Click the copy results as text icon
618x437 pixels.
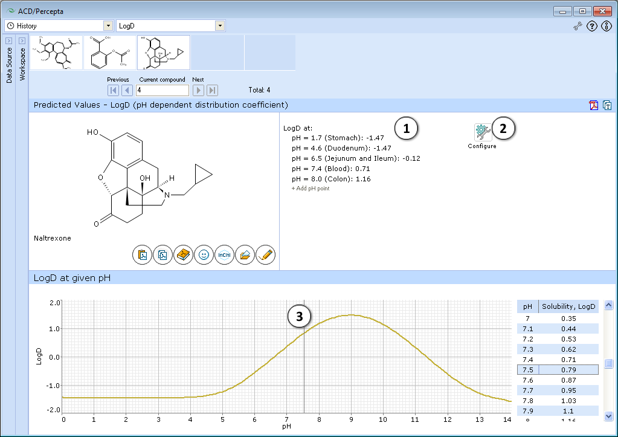(607, 105)
